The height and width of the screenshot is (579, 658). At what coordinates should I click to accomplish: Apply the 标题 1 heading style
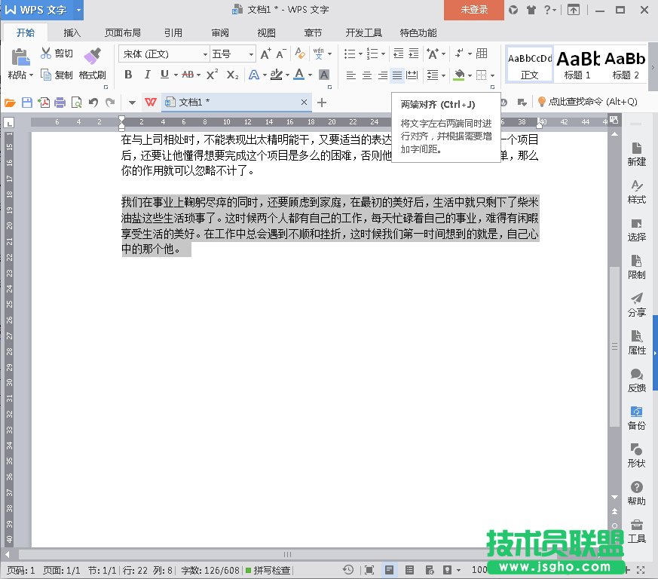pos(578,63)
